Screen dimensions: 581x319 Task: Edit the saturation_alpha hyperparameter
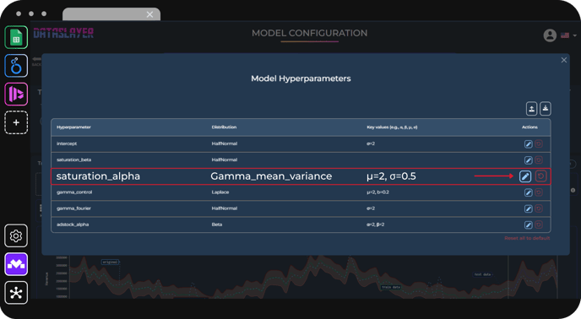click(x=525, y=176)
